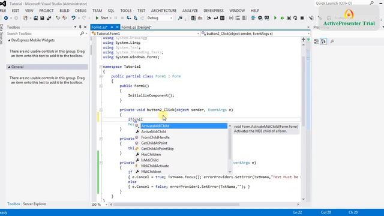Click the New Project toolbar icon
The width and height of the screenshot is (384, 216).
(25, 18)
